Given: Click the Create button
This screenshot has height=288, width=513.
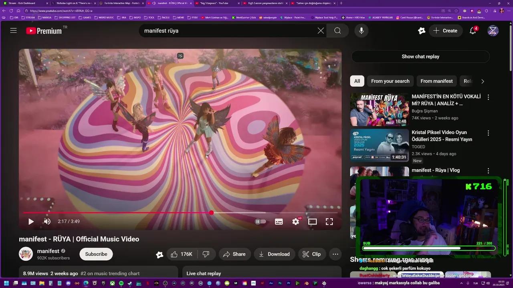Looking at the screenshot, I should [445, 30].
